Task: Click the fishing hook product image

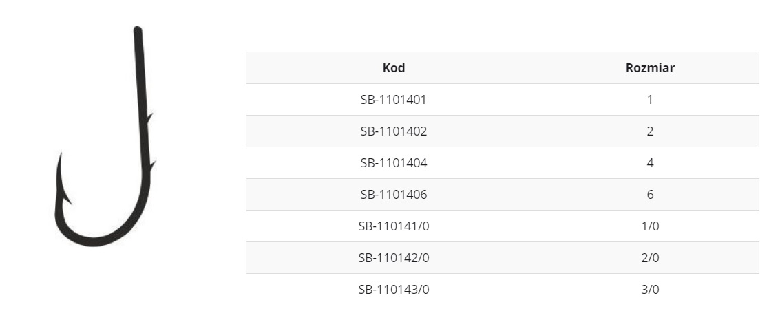Action: (x=105, y=136)
